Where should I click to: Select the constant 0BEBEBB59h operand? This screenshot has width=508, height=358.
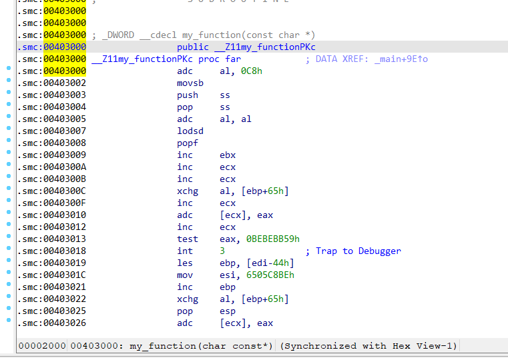(x=273, y=239)
